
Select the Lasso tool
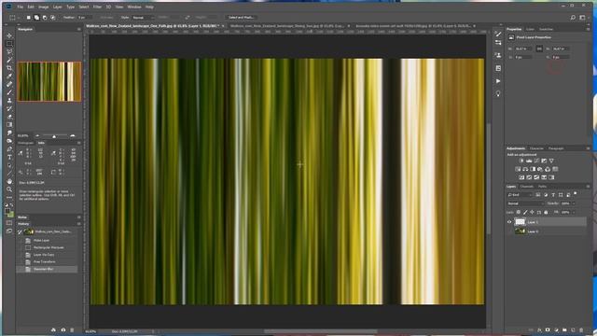click(9, 52)
